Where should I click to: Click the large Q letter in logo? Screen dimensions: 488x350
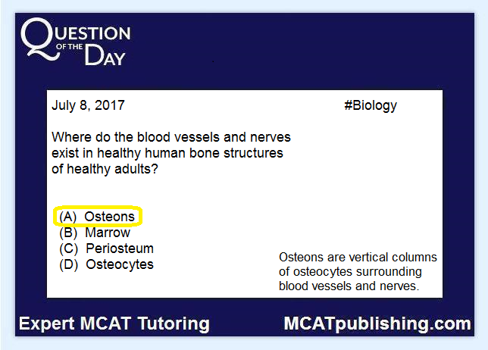(39, 39)
